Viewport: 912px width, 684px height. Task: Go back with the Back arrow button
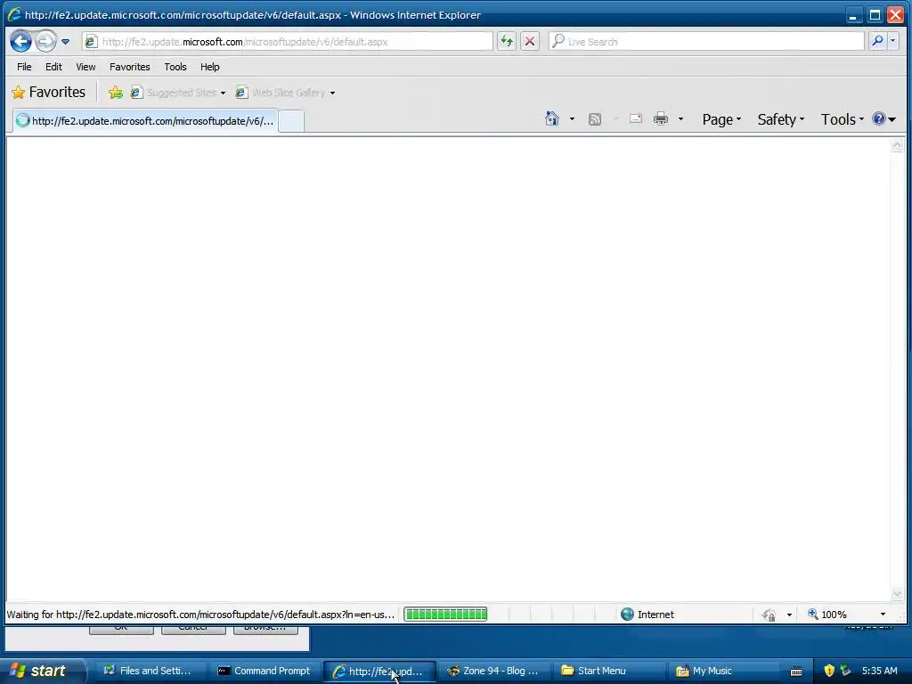point(21,41)
